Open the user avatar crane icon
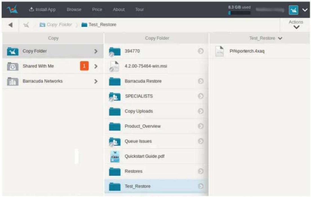 click(293, 10)
